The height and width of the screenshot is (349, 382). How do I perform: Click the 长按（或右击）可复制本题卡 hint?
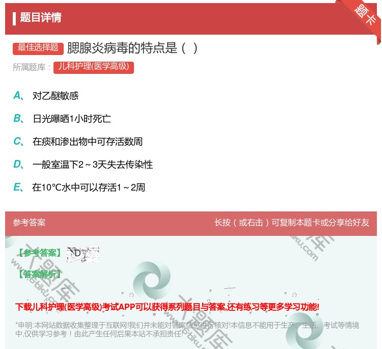292,223
